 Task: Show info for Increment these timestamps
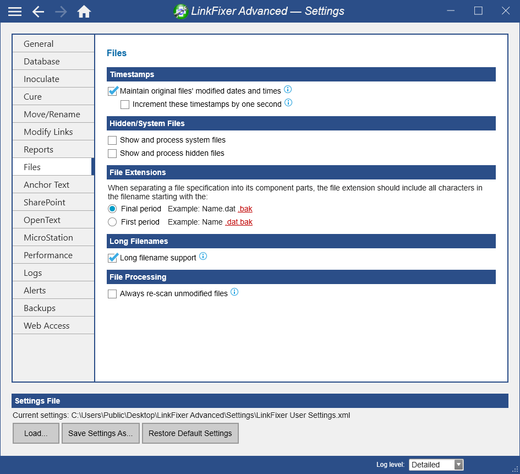288,102
